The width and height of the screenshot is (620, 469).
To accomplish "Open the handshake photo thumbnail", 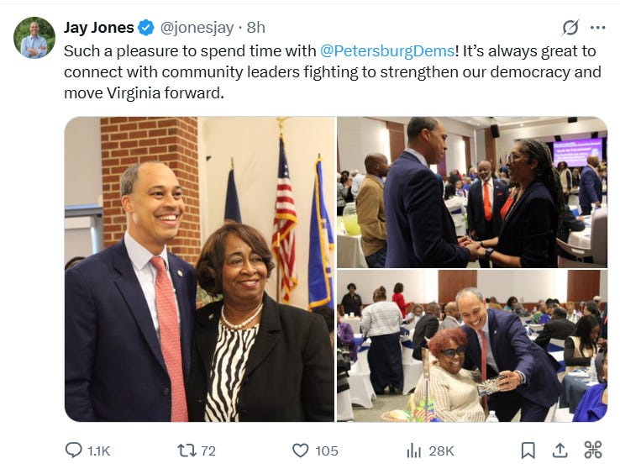I will [x=472, y=192].
